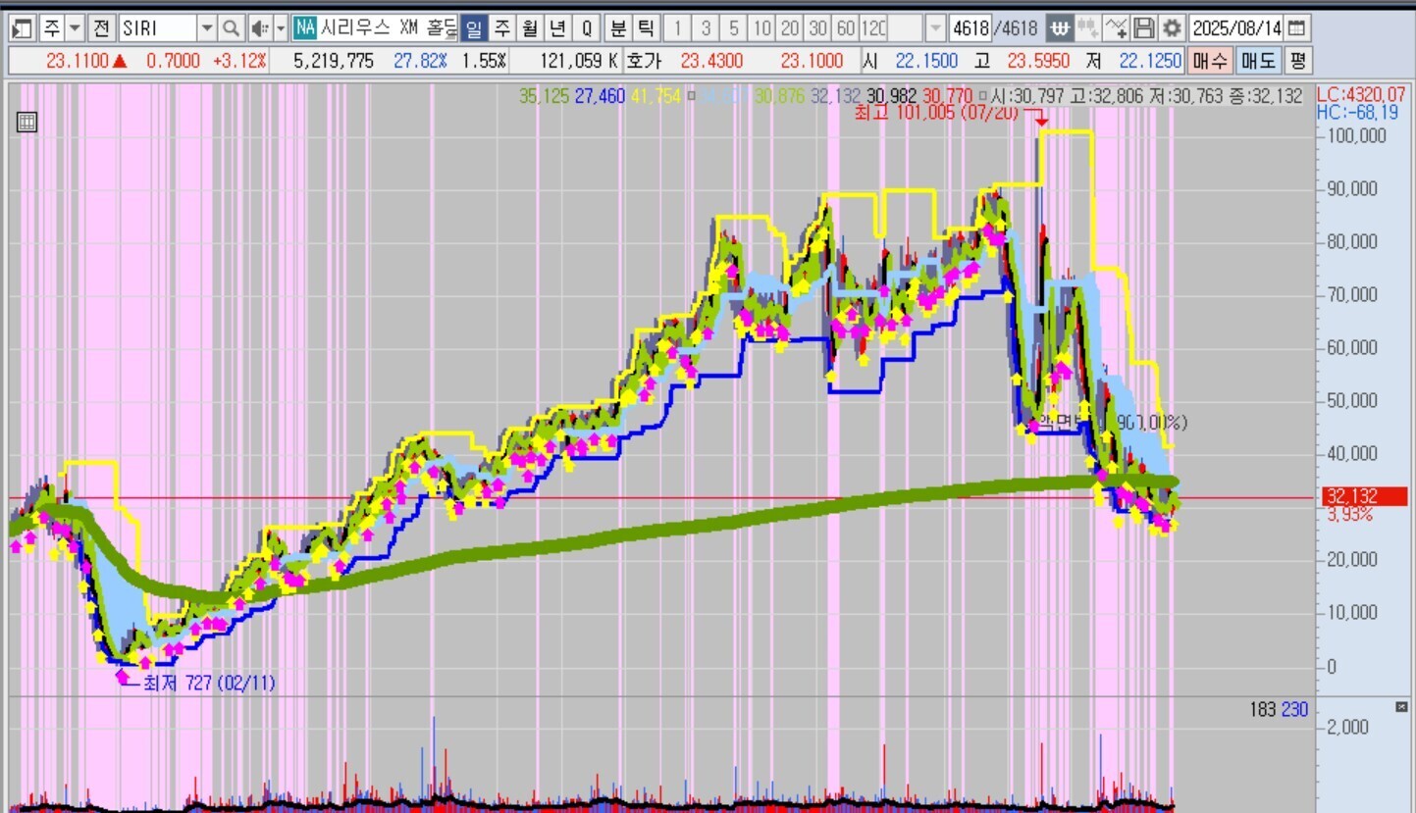Select the 10 interval tab
The image size is (1416, 813).
tap(762, 27)
